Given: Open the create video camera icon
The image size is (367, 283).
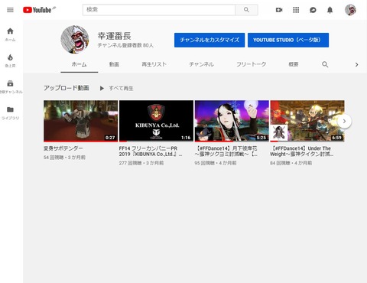Looking at the screenshot, I should click(x=279, y=10).
